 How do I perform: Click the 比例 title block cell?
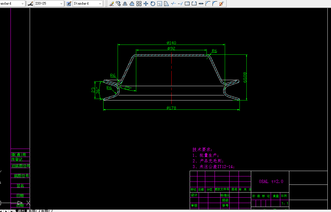[x=284, y=196]
